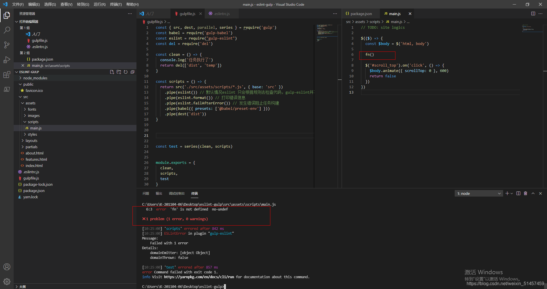
Task: Open right editor group more actions
Action: tap(540, 14)
